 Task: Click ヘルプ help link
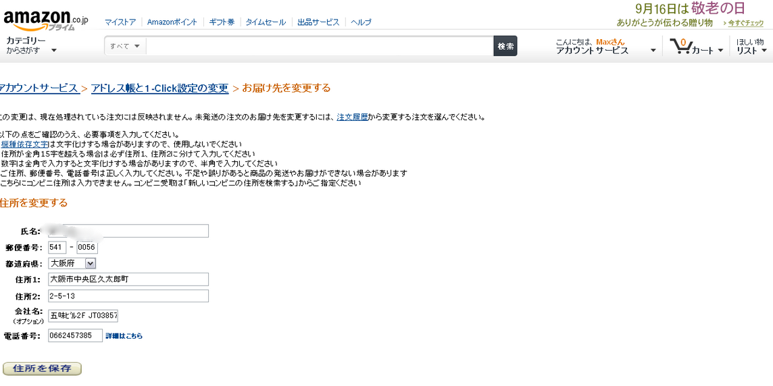click(x=361, y=22)
